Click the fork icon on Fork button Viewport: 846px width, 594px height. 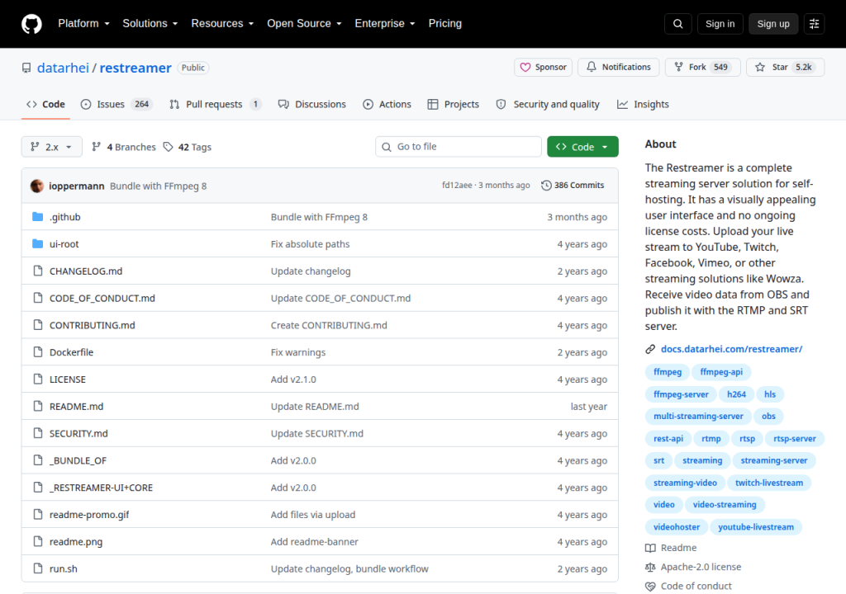(x=679, y=67)
